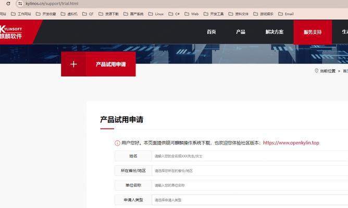Open the 解决方案 navigation menu item
The height and width of the screenshot is (208, 348).
point(275,32)
